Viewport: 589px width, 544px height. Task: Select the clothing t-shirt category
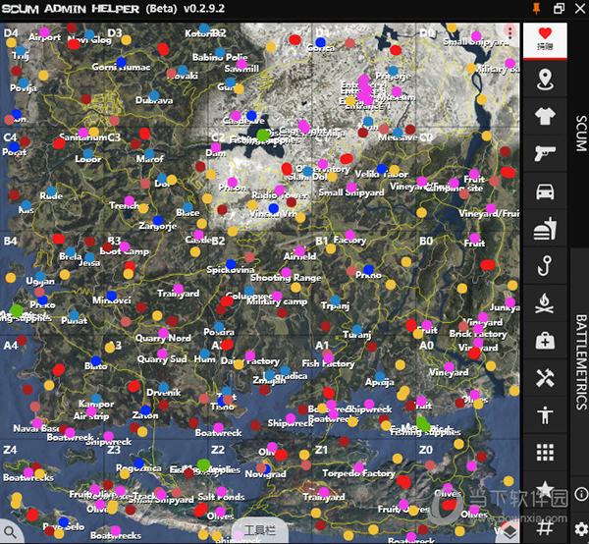pos(545,116)
